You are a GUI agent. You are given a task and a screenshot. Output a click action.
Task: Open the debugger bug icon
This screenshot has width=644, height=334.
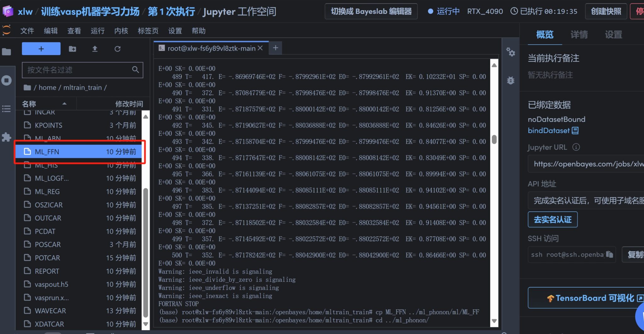coord(510,81)
